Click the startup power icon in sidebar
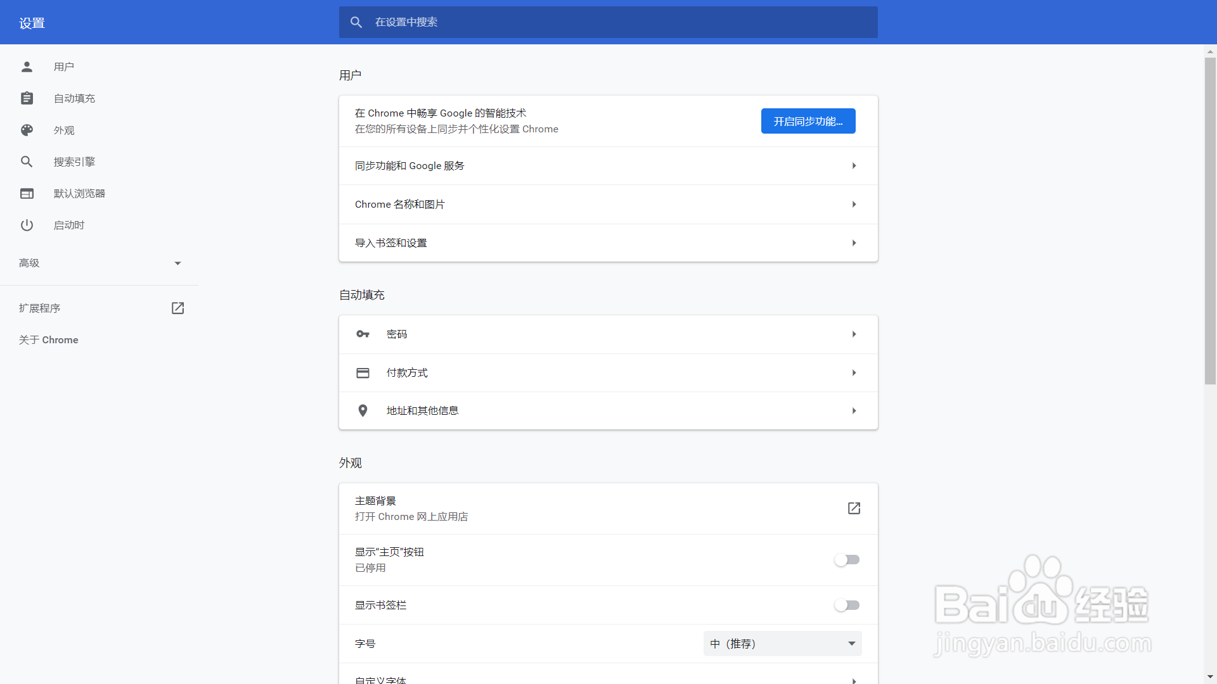The height and width of the screenshot is (684, 1217). pyautogui.click(x=27, y=225)
